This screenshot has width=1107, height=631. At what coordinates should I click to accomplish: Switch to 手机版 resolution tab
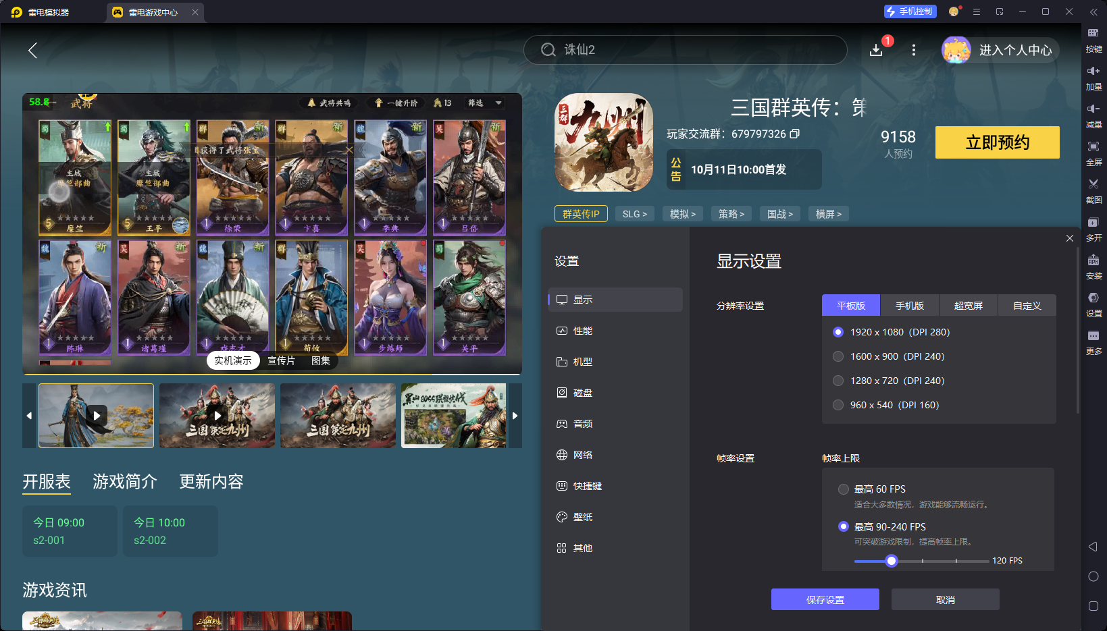click(x=910, y=306)
